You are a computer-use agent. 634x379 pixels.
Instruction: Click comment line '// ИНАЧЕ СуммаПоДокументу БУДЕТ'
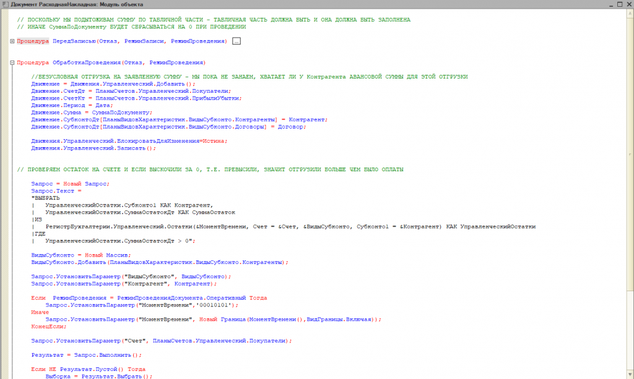point(131,27)
